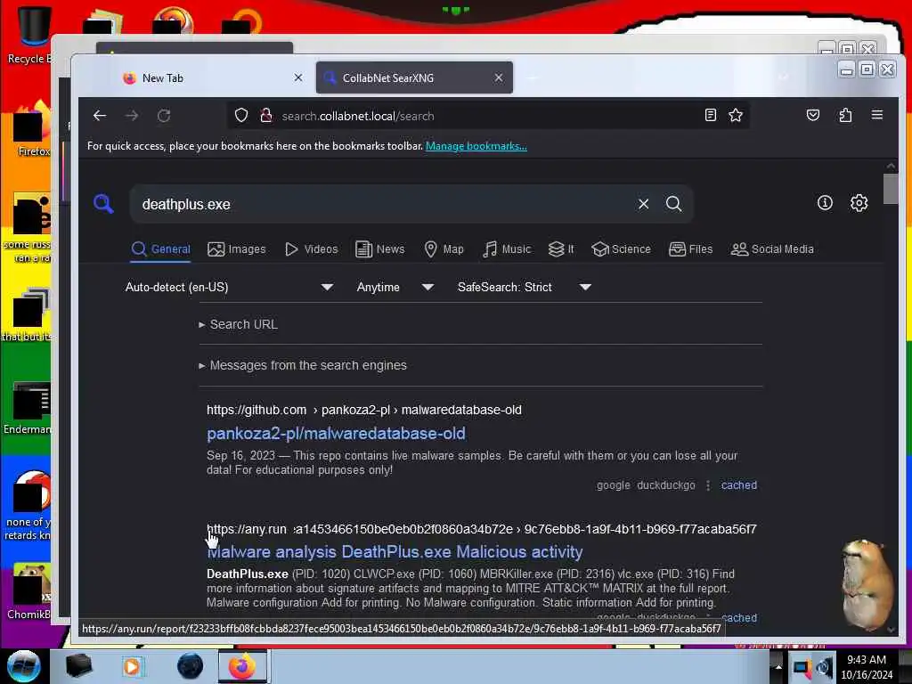The width and height of the screenshot is (912, 684).
Task: Click the volume icon in system tray
Action: pyautogui.click(x=824, y=666)
